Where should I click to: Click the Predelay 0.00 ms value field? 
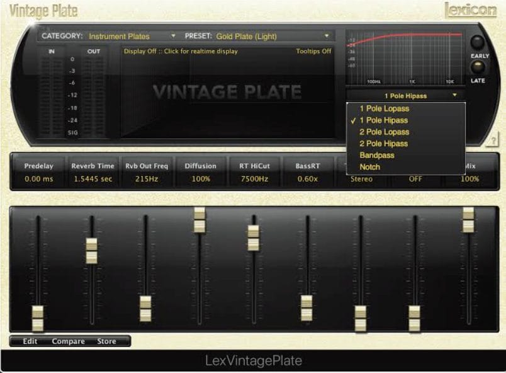pyautogui.click(x=38, y=179)
